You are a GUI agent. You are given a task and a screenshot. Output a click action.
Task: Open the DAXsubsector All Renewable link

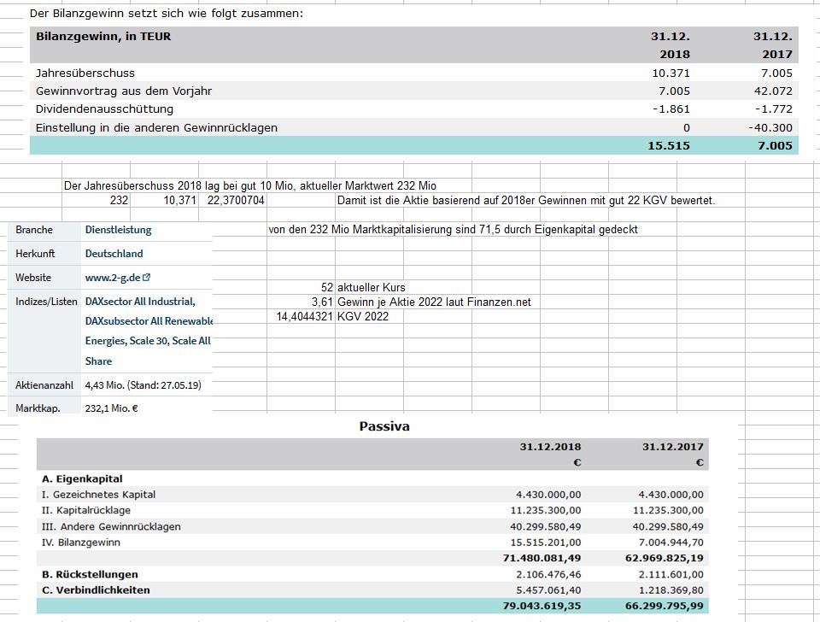[x=149, y=320]
